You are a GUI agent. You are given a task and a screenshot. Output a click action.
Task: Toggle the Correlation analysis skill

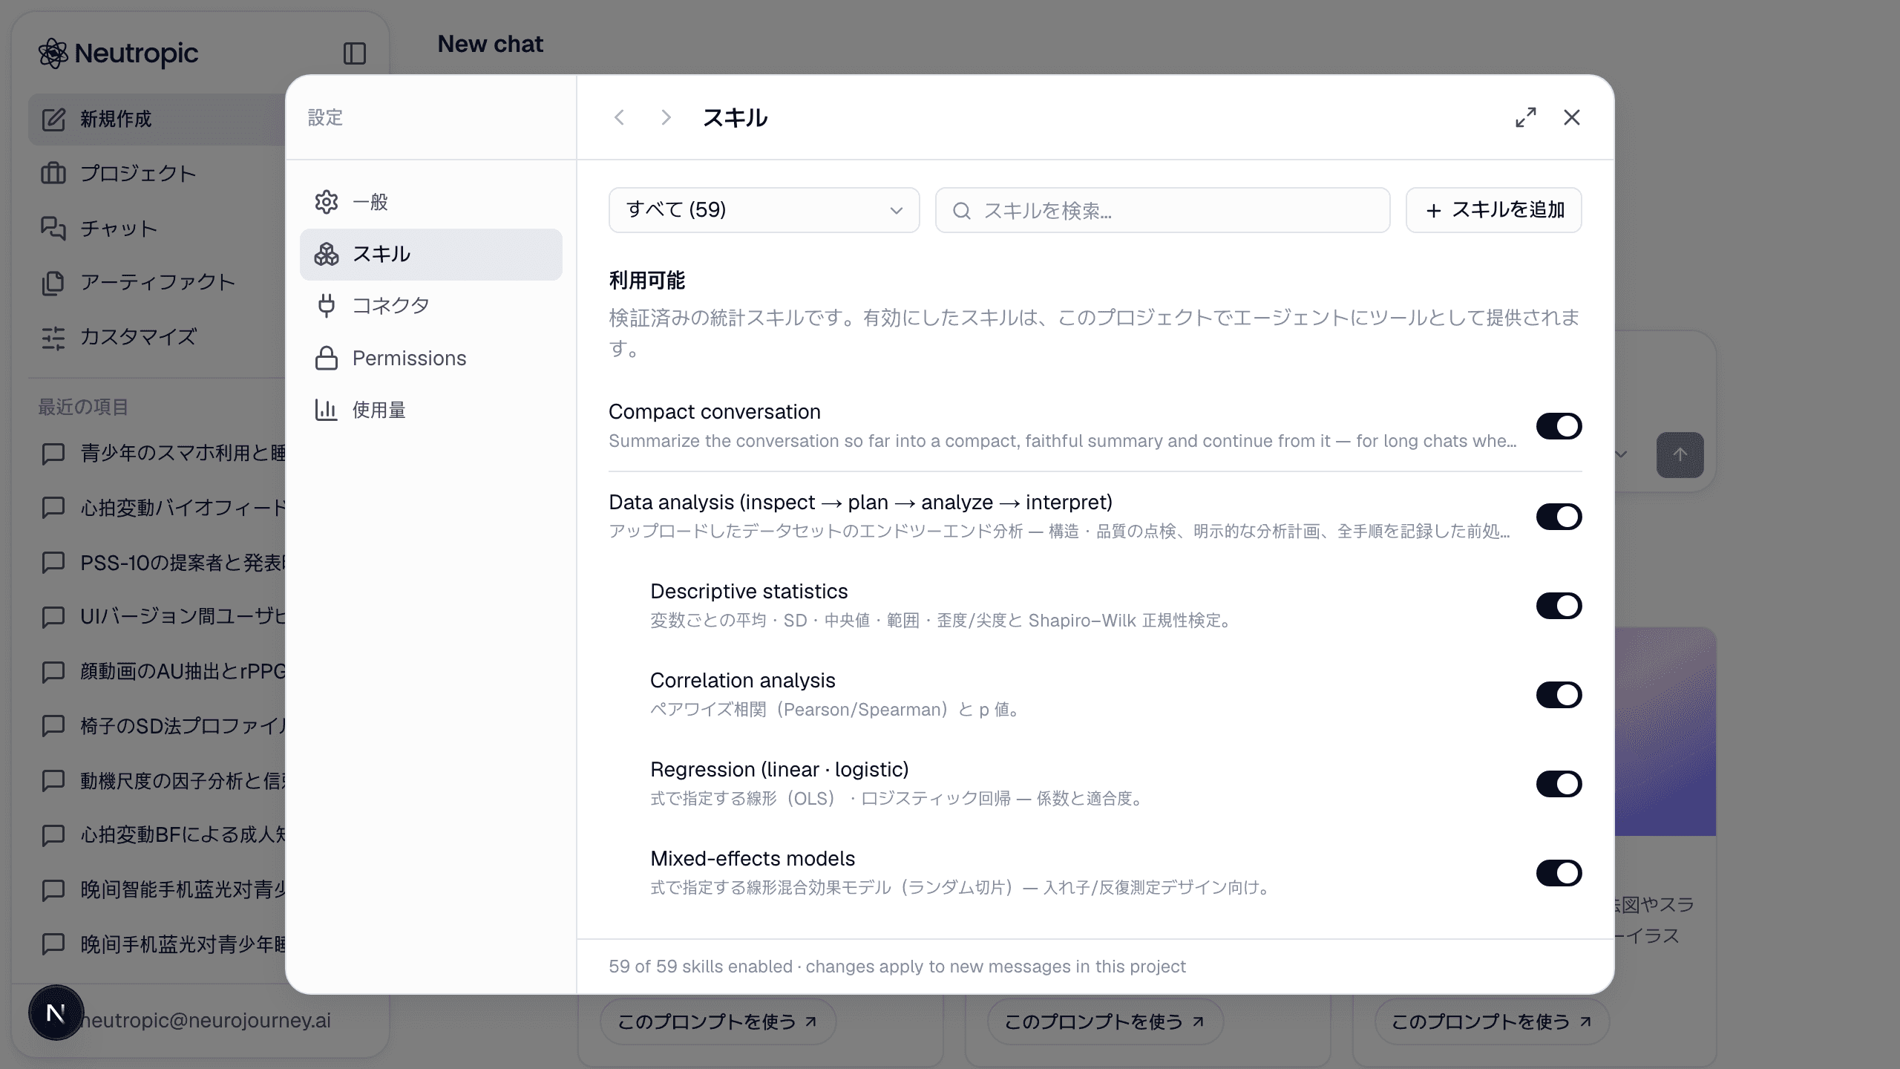coord(1559,695)
